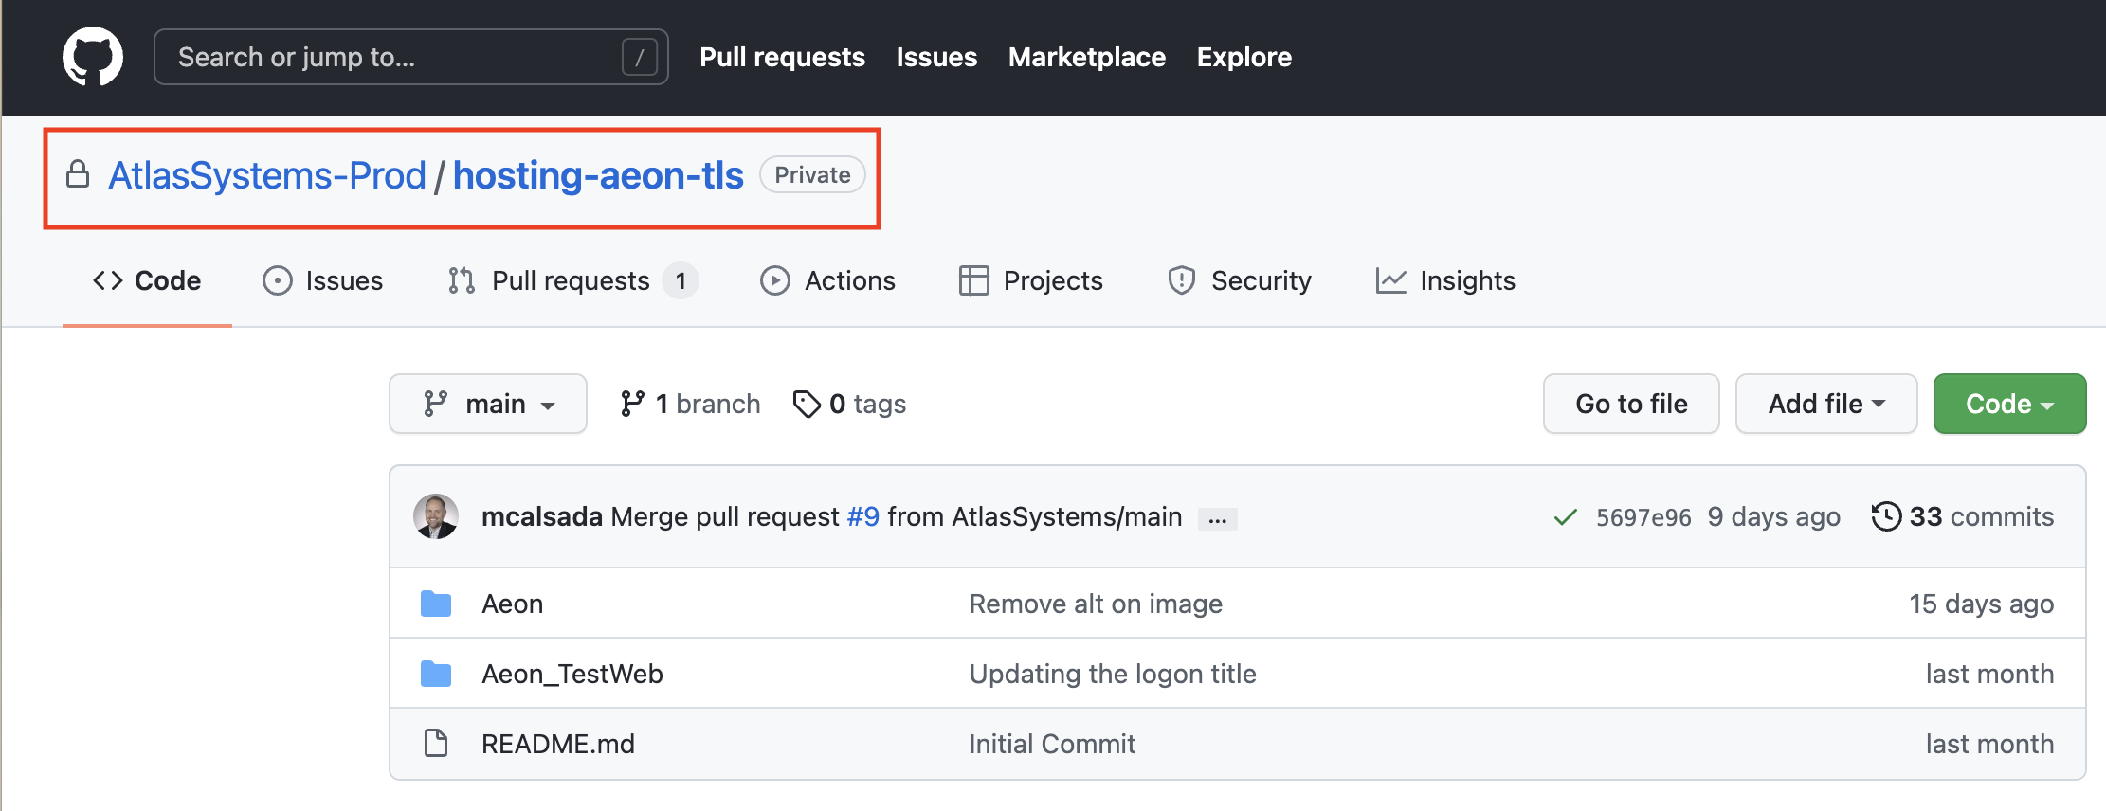This screenshot has width=2106, height=811.
Task: Expand the green Code dropdown
Action: [2008, 405]
